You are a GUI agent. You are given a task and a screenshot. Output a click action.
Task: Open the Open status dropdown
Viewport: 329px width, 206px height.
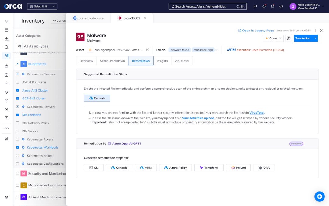273,38
